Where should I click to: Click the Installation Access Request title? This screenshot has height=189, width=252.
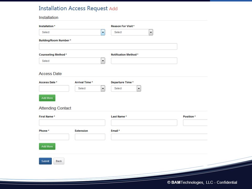click(73, 8)
